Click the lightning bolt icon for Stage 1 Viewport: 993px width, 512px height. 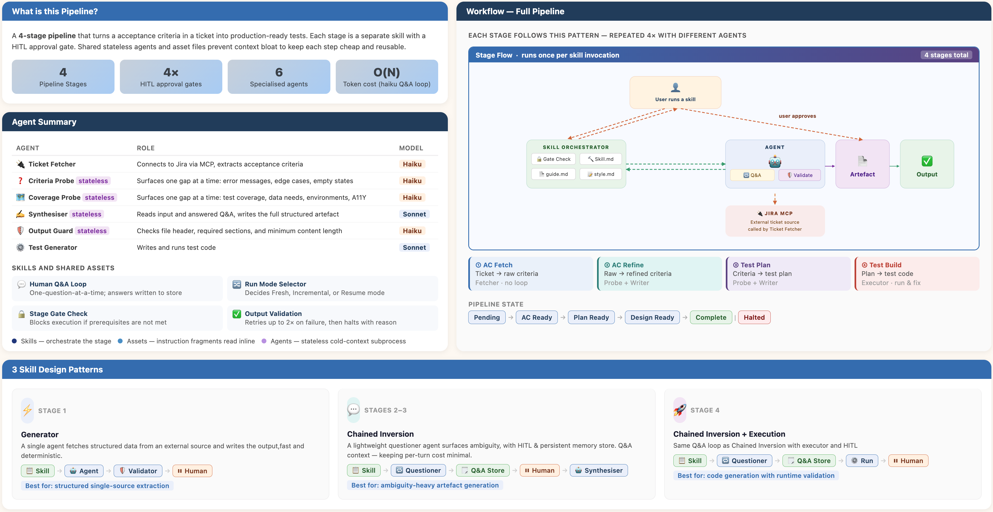point(27,410)
